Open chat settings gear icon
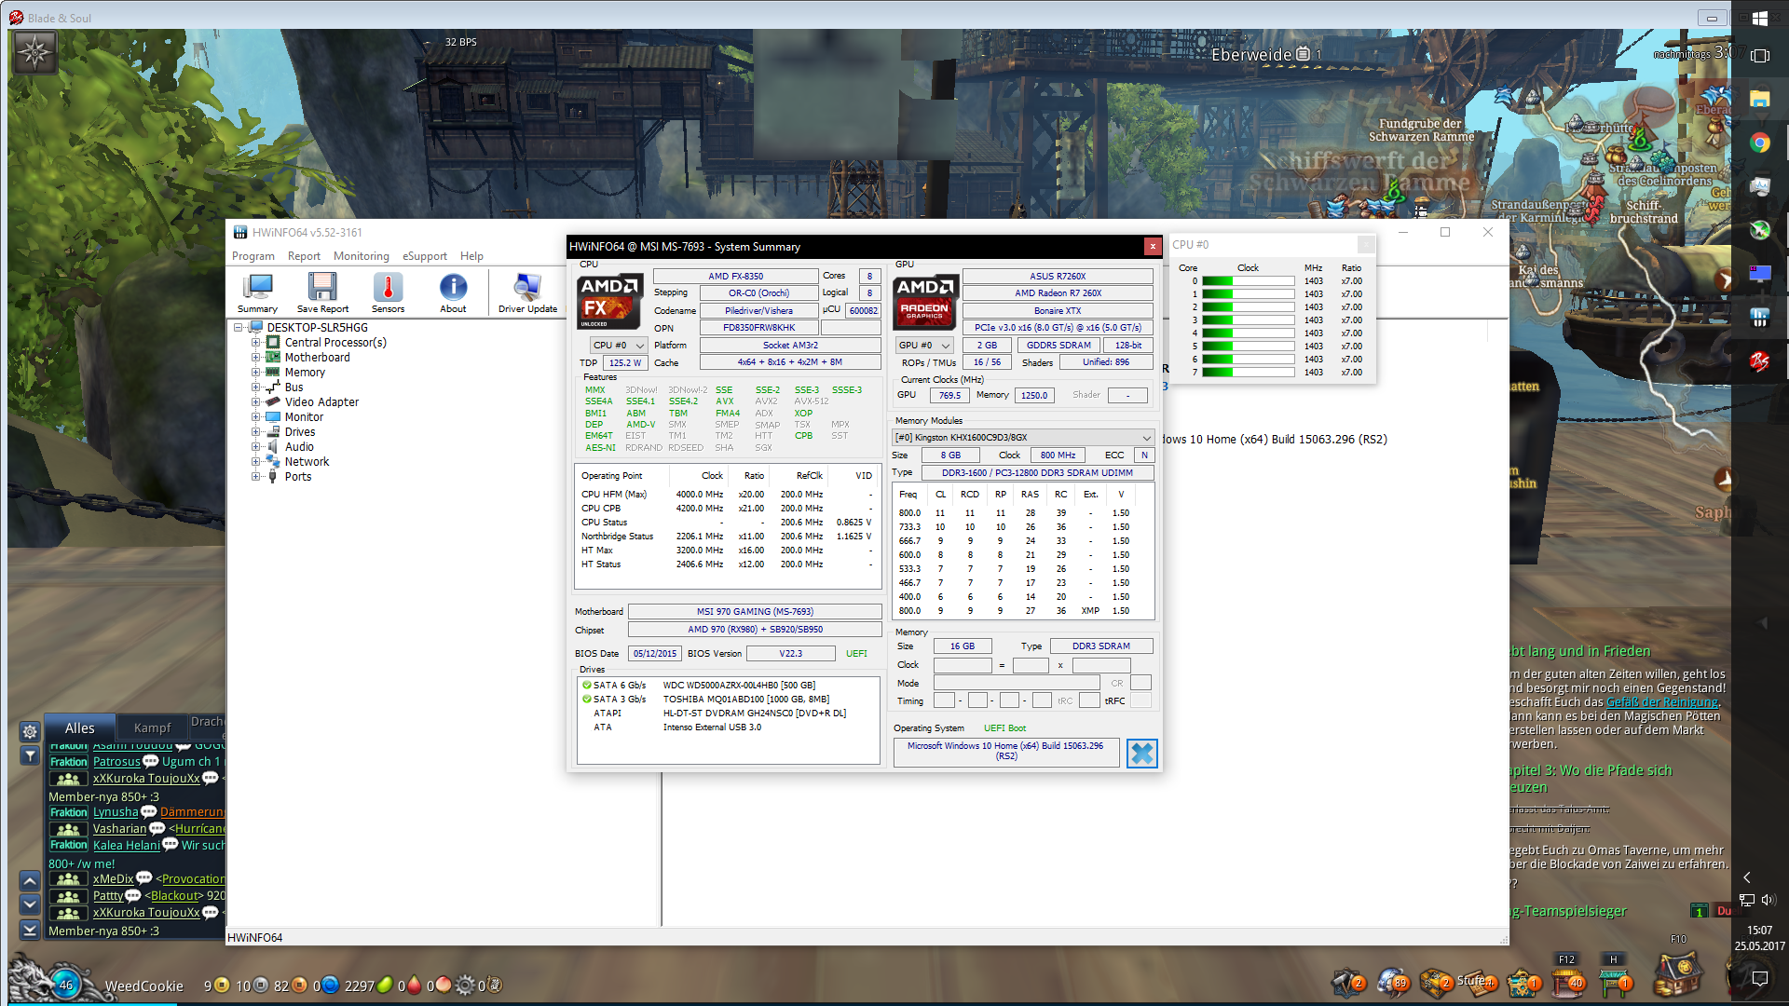This screenshot has height=1006, width=1789. (x=30, y=731)
